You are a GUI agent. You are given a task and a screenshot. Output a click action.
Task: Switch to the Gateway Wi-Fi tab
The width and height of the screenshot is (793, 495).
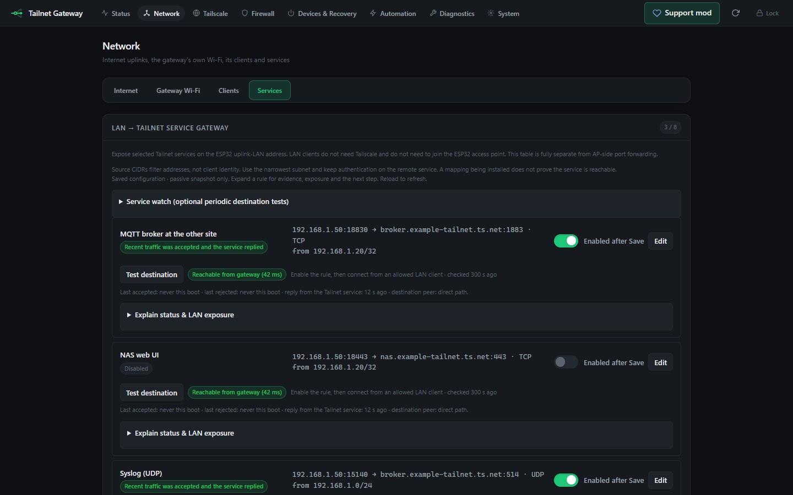178,90
